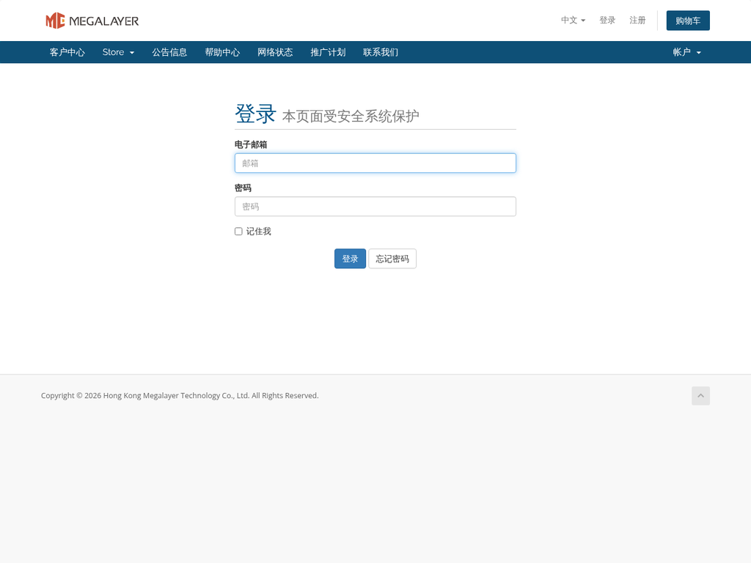Image resolution: width=751 pixels, height=563 pixels.
Task: Open 联系我们 contact page
Action: pyautogui.click(x=381, y=52)
